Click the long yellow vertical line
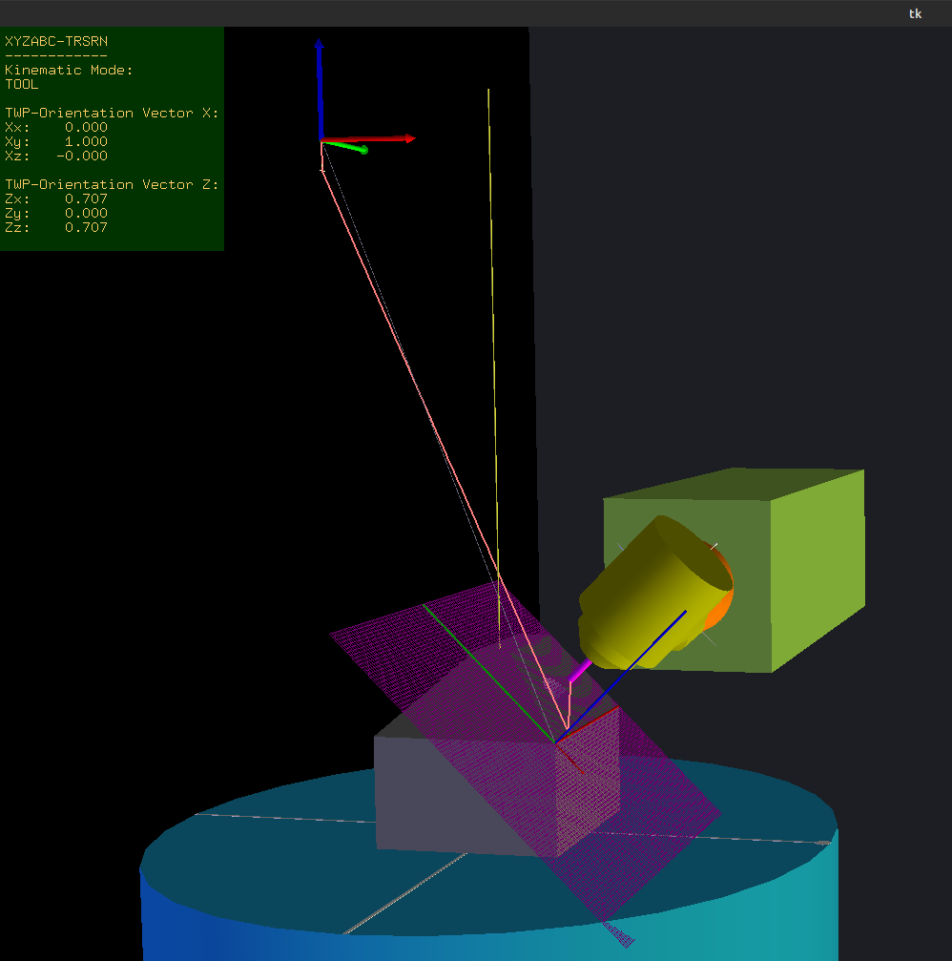Viewport: 952px width, 961px height. click(x=494, y=367)
